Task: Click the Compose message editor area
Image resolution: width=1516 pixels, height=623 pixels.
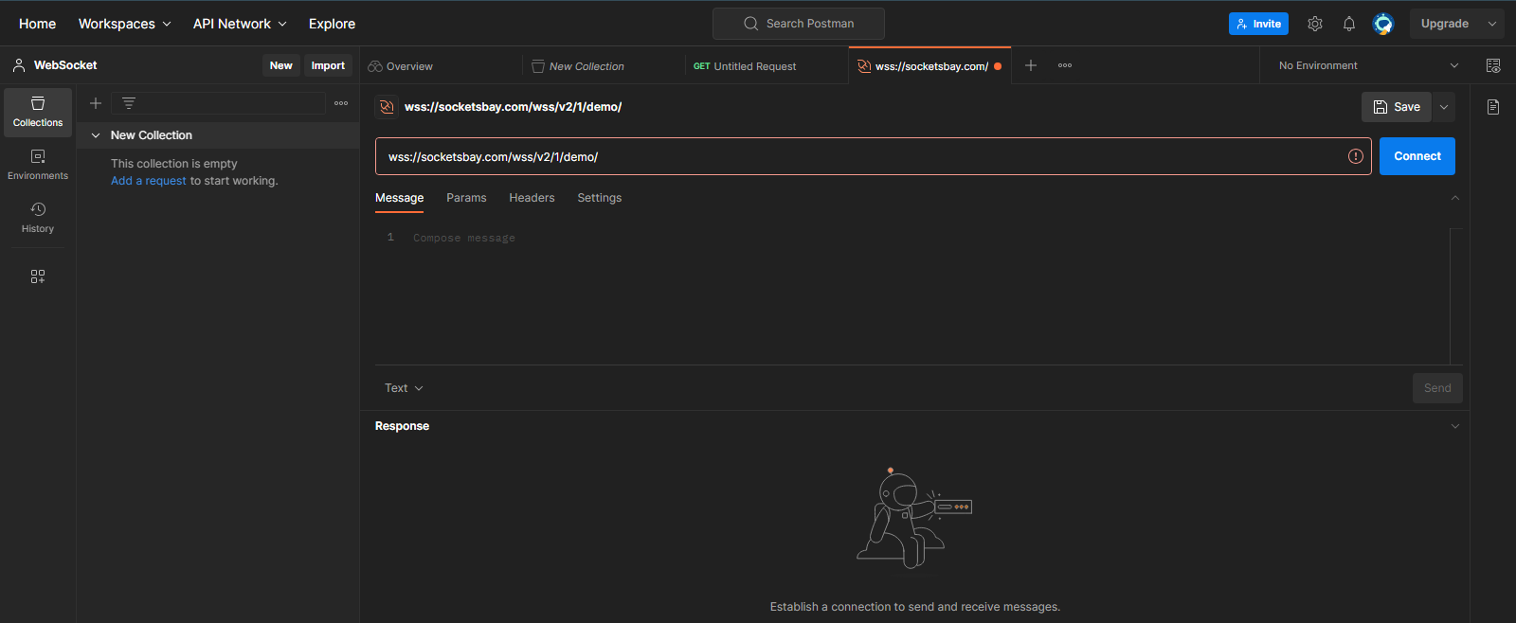Action: pyautogui.click(x=911, y=295)
